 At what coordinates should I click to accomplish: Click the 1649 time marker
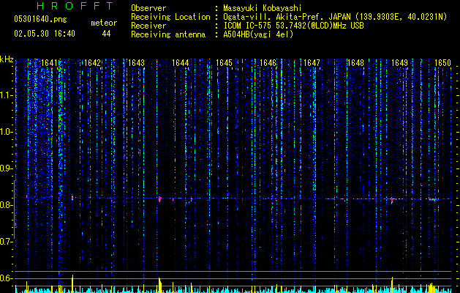point(399,63)
